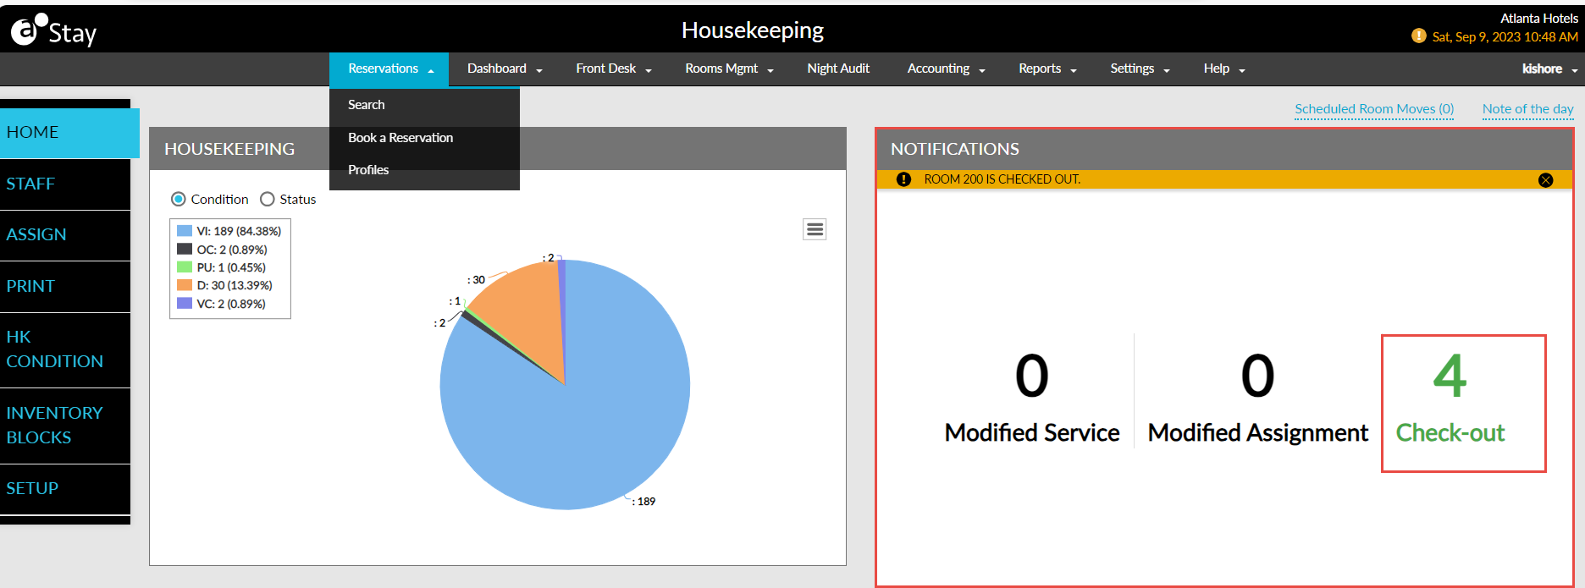This screenshot has height=588, width=1585.
Task: Click the green PU legend marker
Action: click(x=185, y=267)
